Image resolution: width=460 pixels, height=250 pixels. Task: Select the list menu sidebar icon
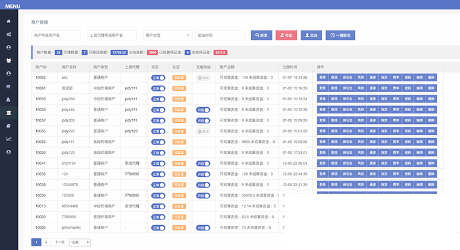9,86
